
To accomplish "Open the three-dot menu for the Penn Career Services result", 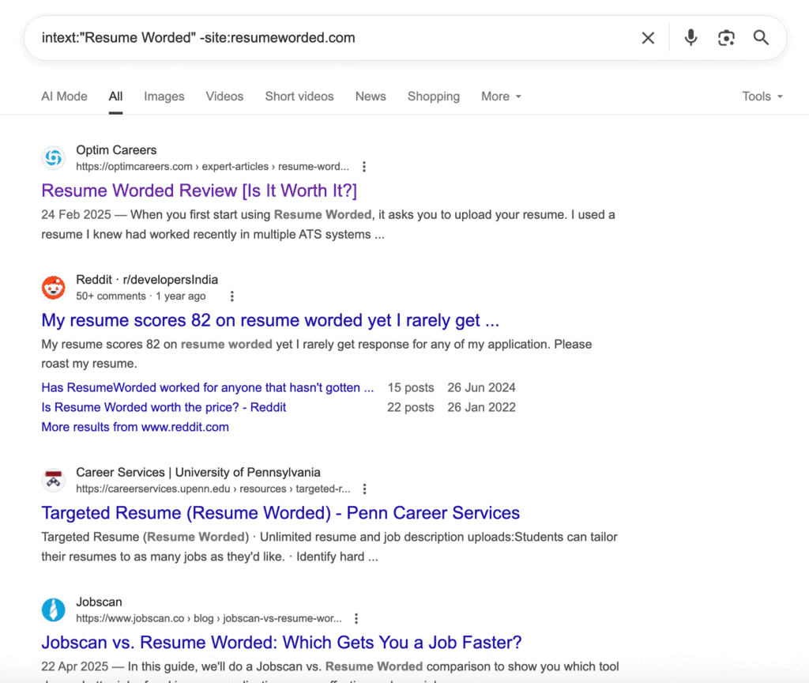I will [365, 489].
